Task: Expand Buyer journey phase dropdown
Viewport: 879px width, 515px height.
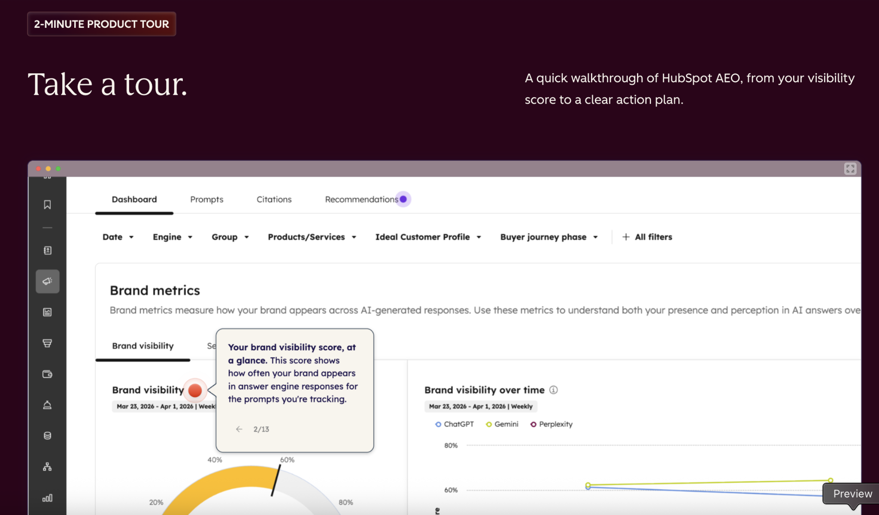Action: click(x=549, y=237)
